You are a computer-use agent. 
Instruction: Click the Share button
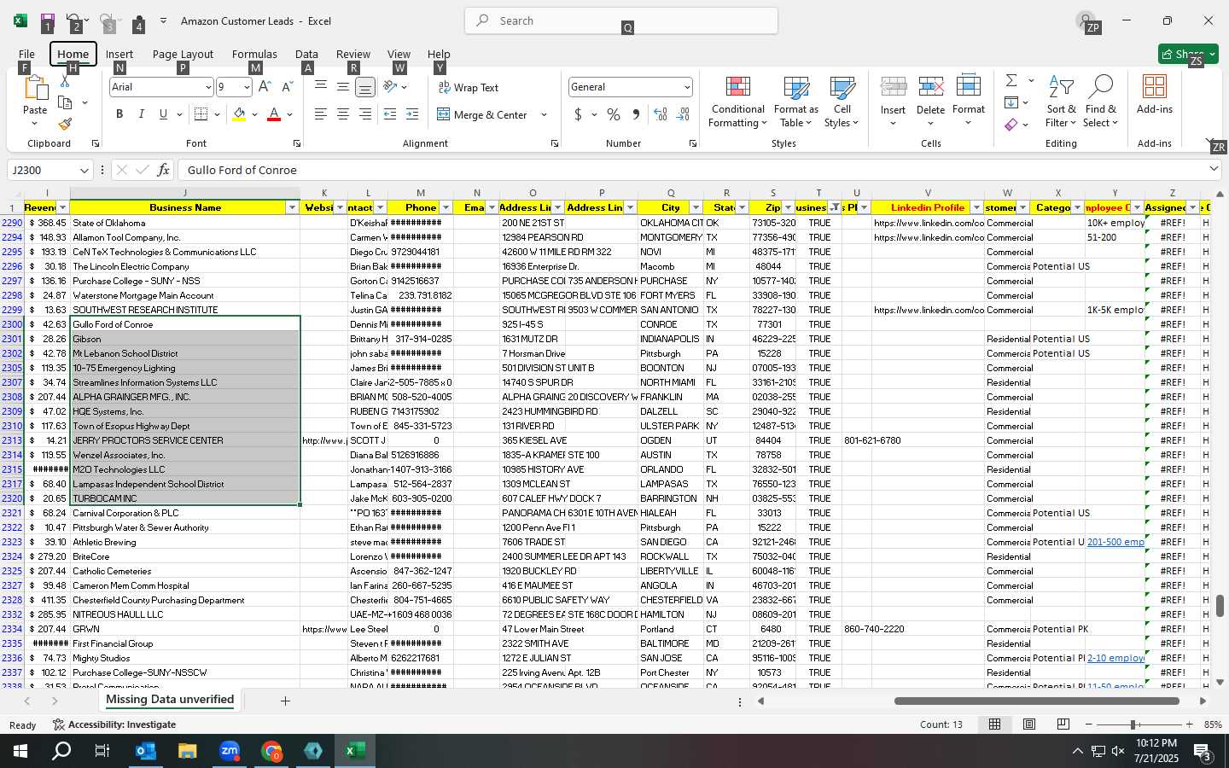tap(1188, 54)
